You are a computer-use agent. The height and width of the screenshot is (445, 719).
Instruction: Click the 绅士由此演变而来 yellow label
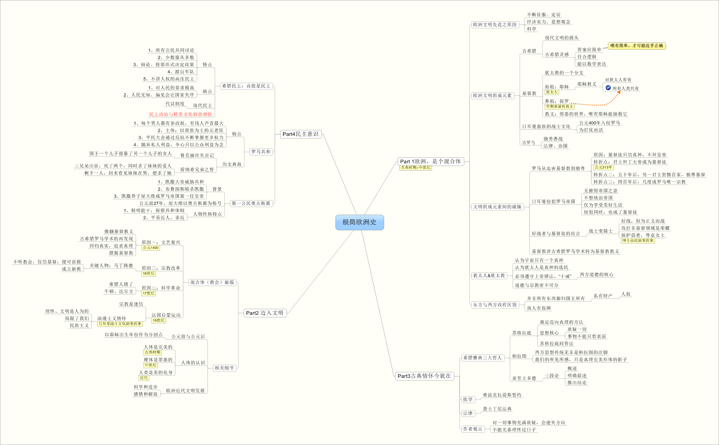pyautogui.click(x=638, y=240)
